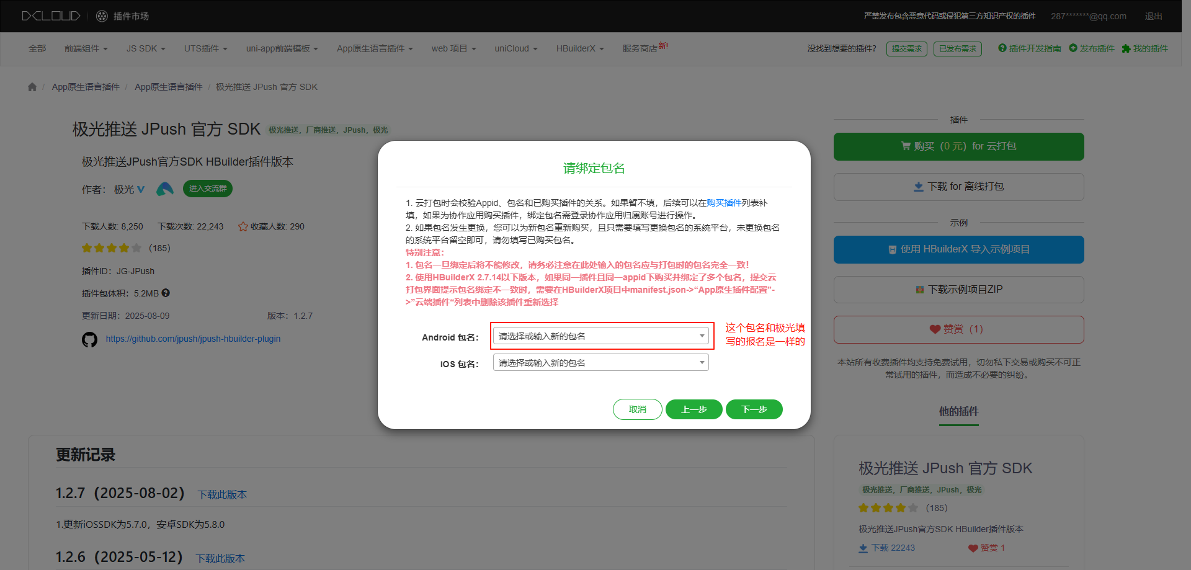Open the 购买插件 link in dialog
Viewport: 1191px width, 570px height.
point(724,203)
